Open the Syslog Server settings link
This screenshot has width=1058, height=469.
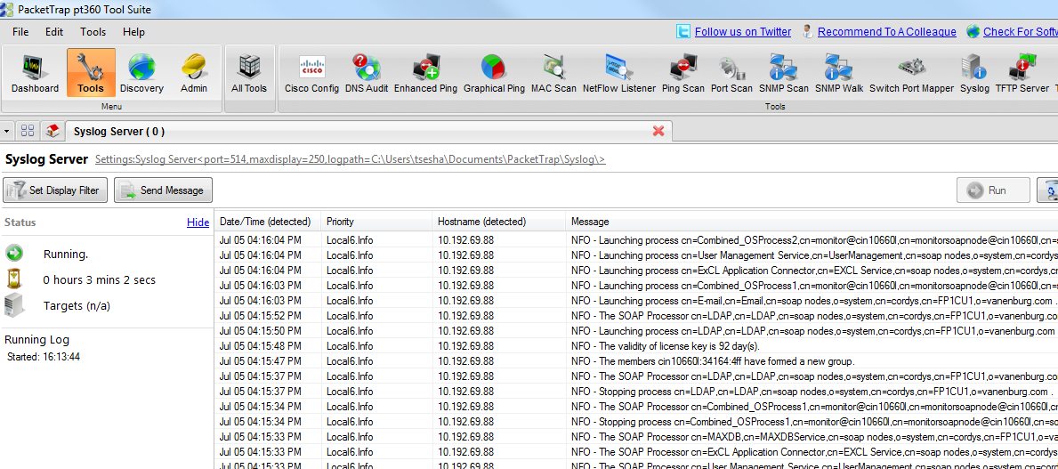coord(350,159)
